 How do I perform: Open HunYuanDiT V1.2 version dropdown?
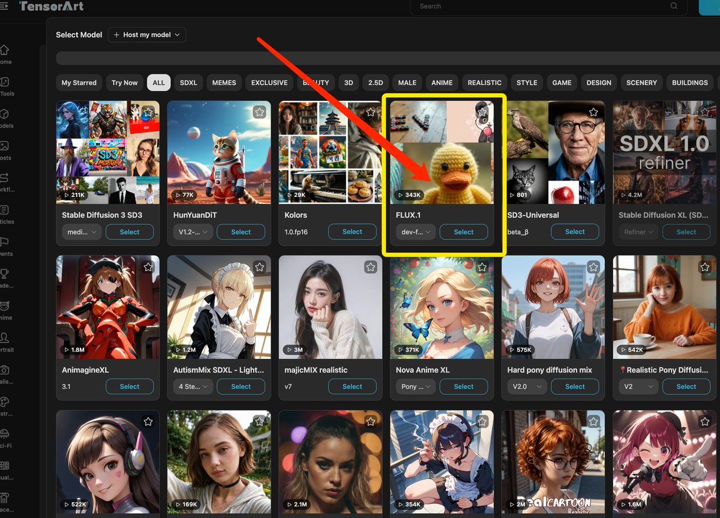point(193,232)
